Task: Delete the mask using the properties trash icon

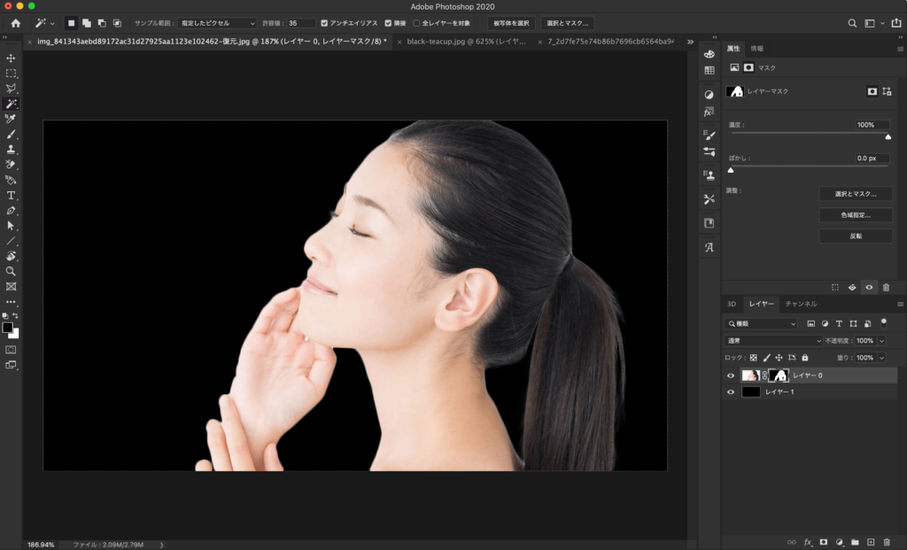Action: click(886, 288)
